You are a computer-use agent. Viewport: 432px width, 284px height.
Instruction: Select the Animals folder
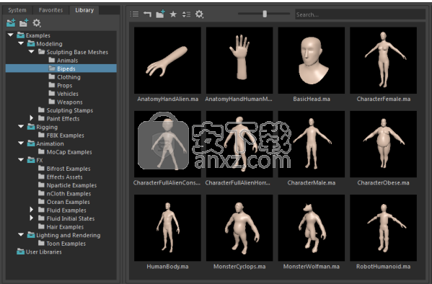[x=63, y=61]
